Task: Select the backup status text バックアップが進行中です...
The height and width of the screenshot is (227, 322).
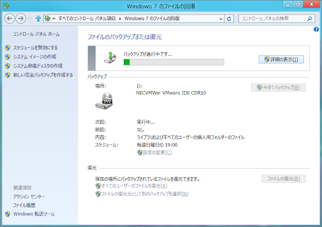Action: 147,54
